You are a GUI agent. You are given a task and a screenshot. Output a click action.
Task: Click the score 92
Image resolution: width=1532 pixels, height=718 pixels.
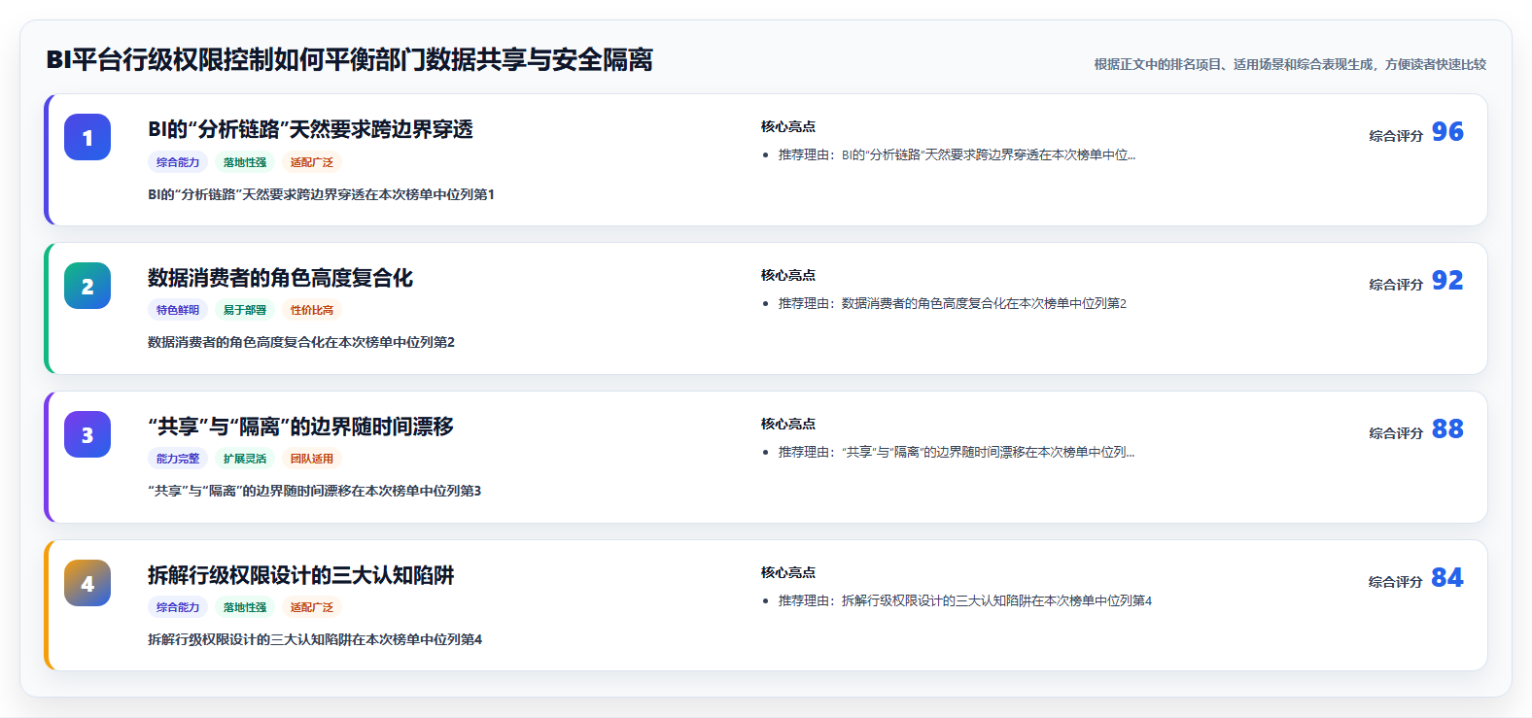(1447, 281)
